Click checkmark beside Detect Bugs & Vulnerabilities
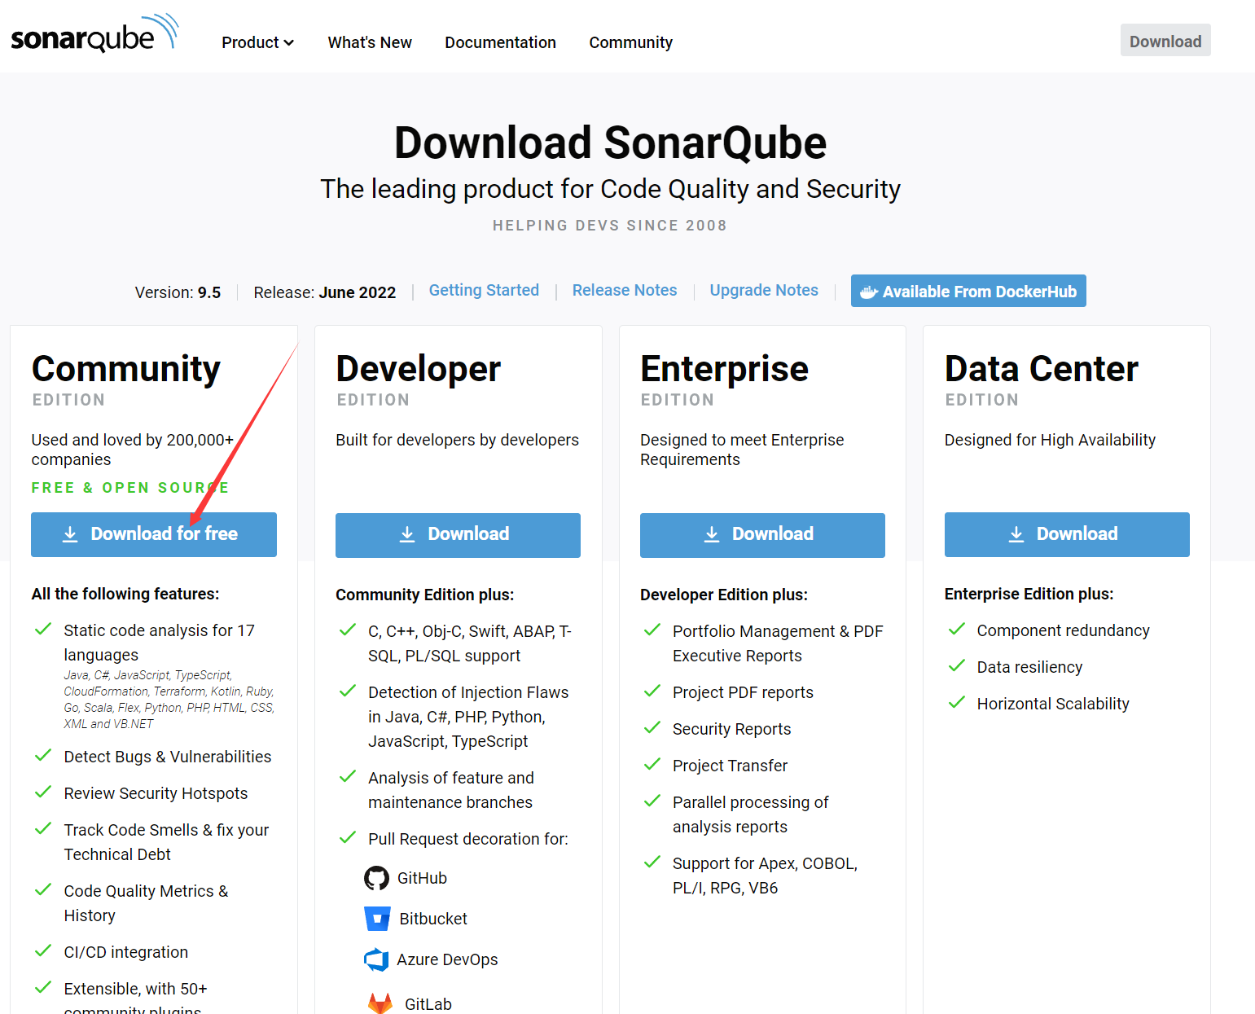The width and height of the screenshot is (1255, 1014). 43,756
